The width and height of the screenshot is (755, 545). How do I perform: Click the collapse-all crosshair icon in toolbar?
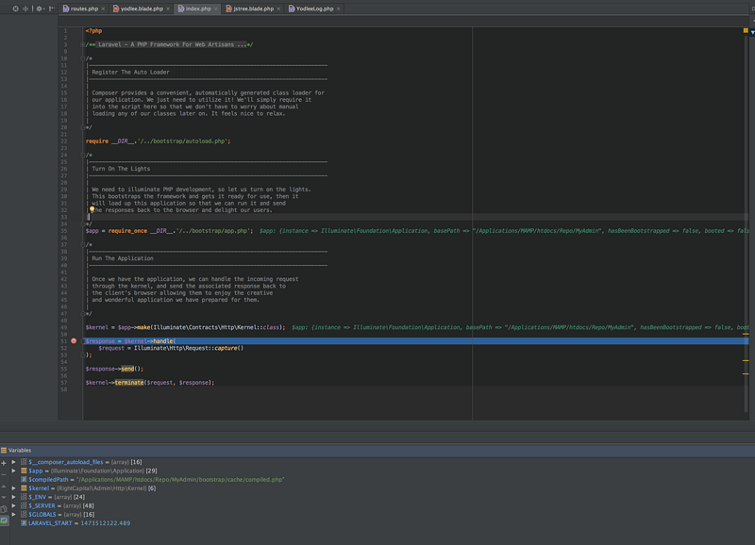pos(25,8)
